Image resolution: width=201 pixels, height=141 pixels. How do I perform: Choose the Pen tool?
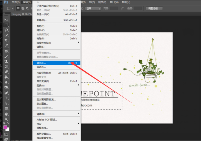pos(6,93)
